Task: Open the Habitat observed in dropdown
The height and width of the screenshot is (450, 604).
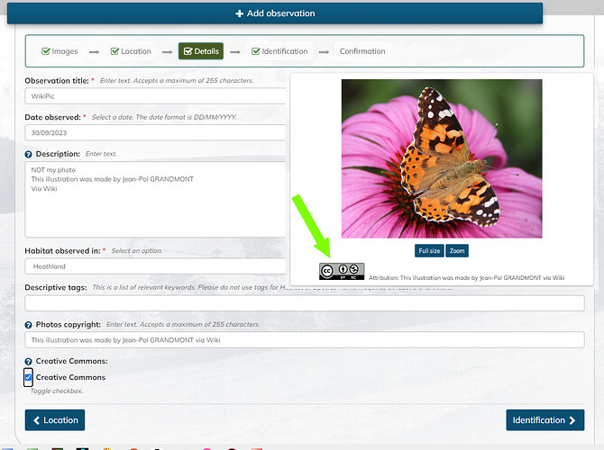Action: [155, 266]
